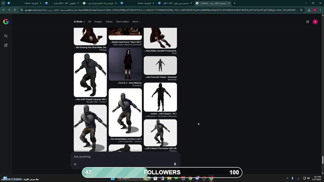Click the plus attach icon in Ask anything box
Screen dimensions: 324x182
click(x=75, y=164)
